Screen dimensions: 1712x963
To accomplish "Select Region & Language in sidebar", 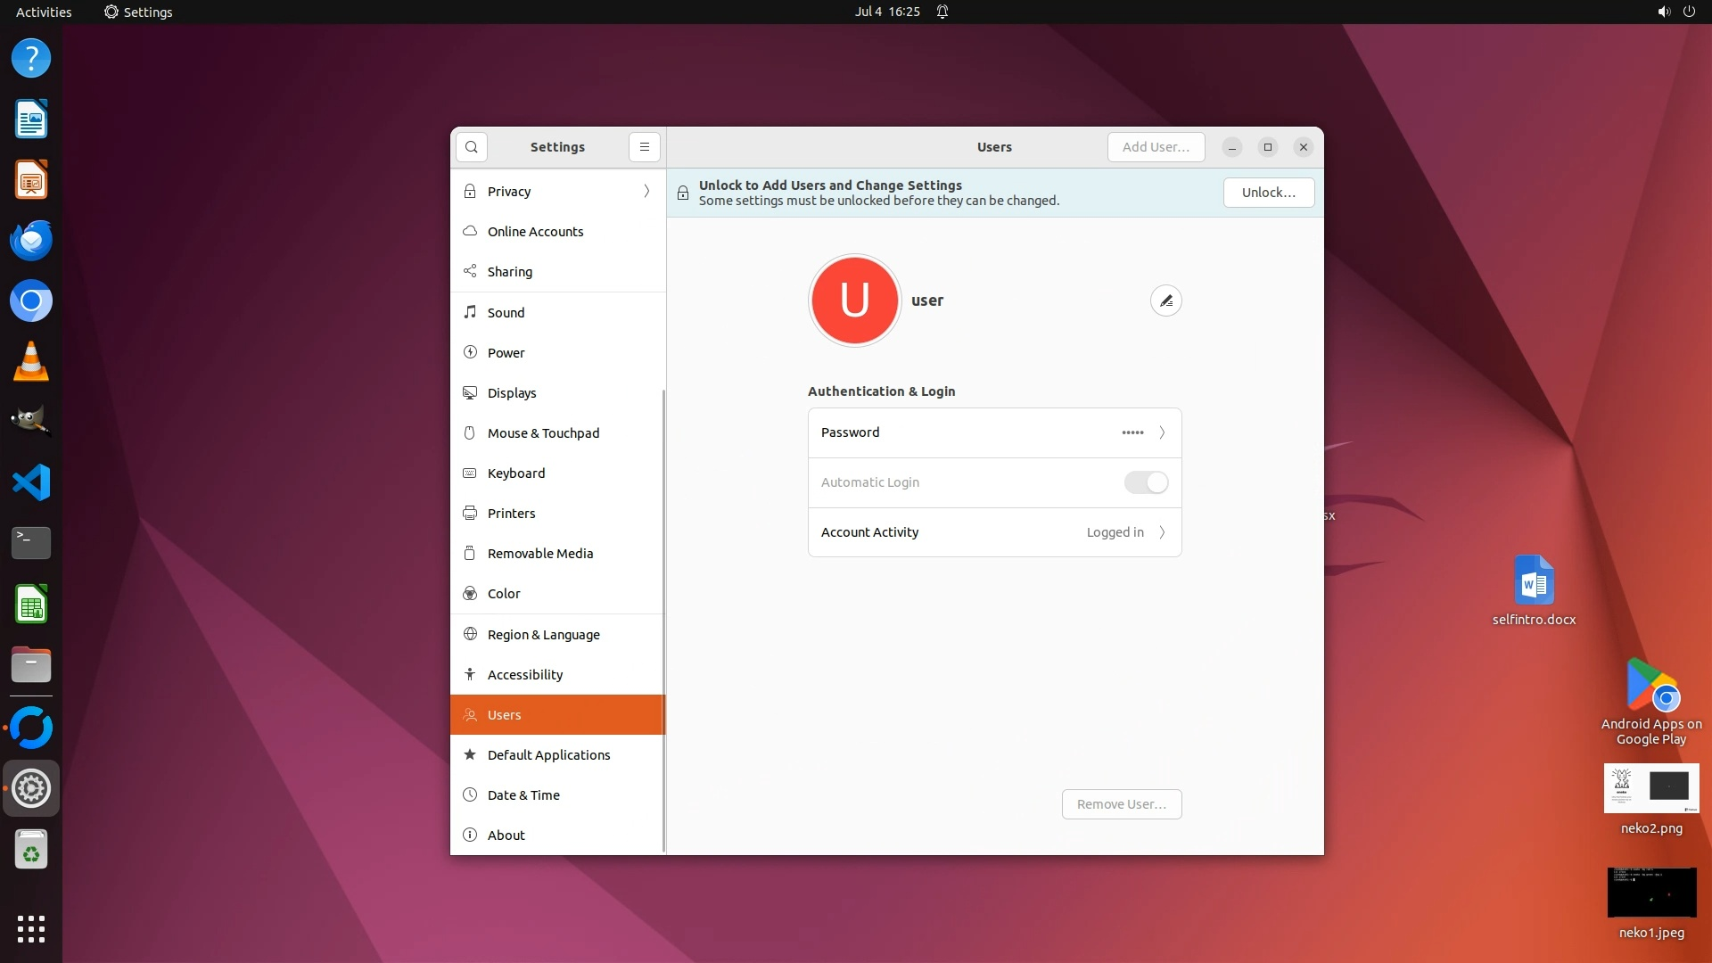I will click(543, 635).
